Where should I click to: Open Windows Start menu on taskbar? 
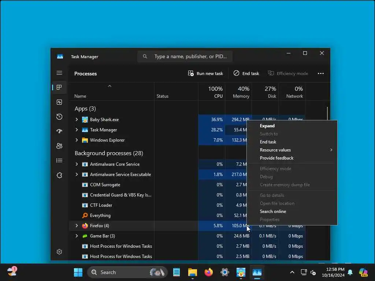pyautogui.click(x=78, y=272)
